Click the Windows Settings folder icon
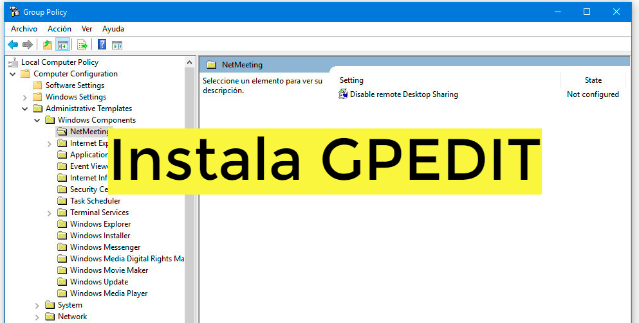 coord(37,97)
